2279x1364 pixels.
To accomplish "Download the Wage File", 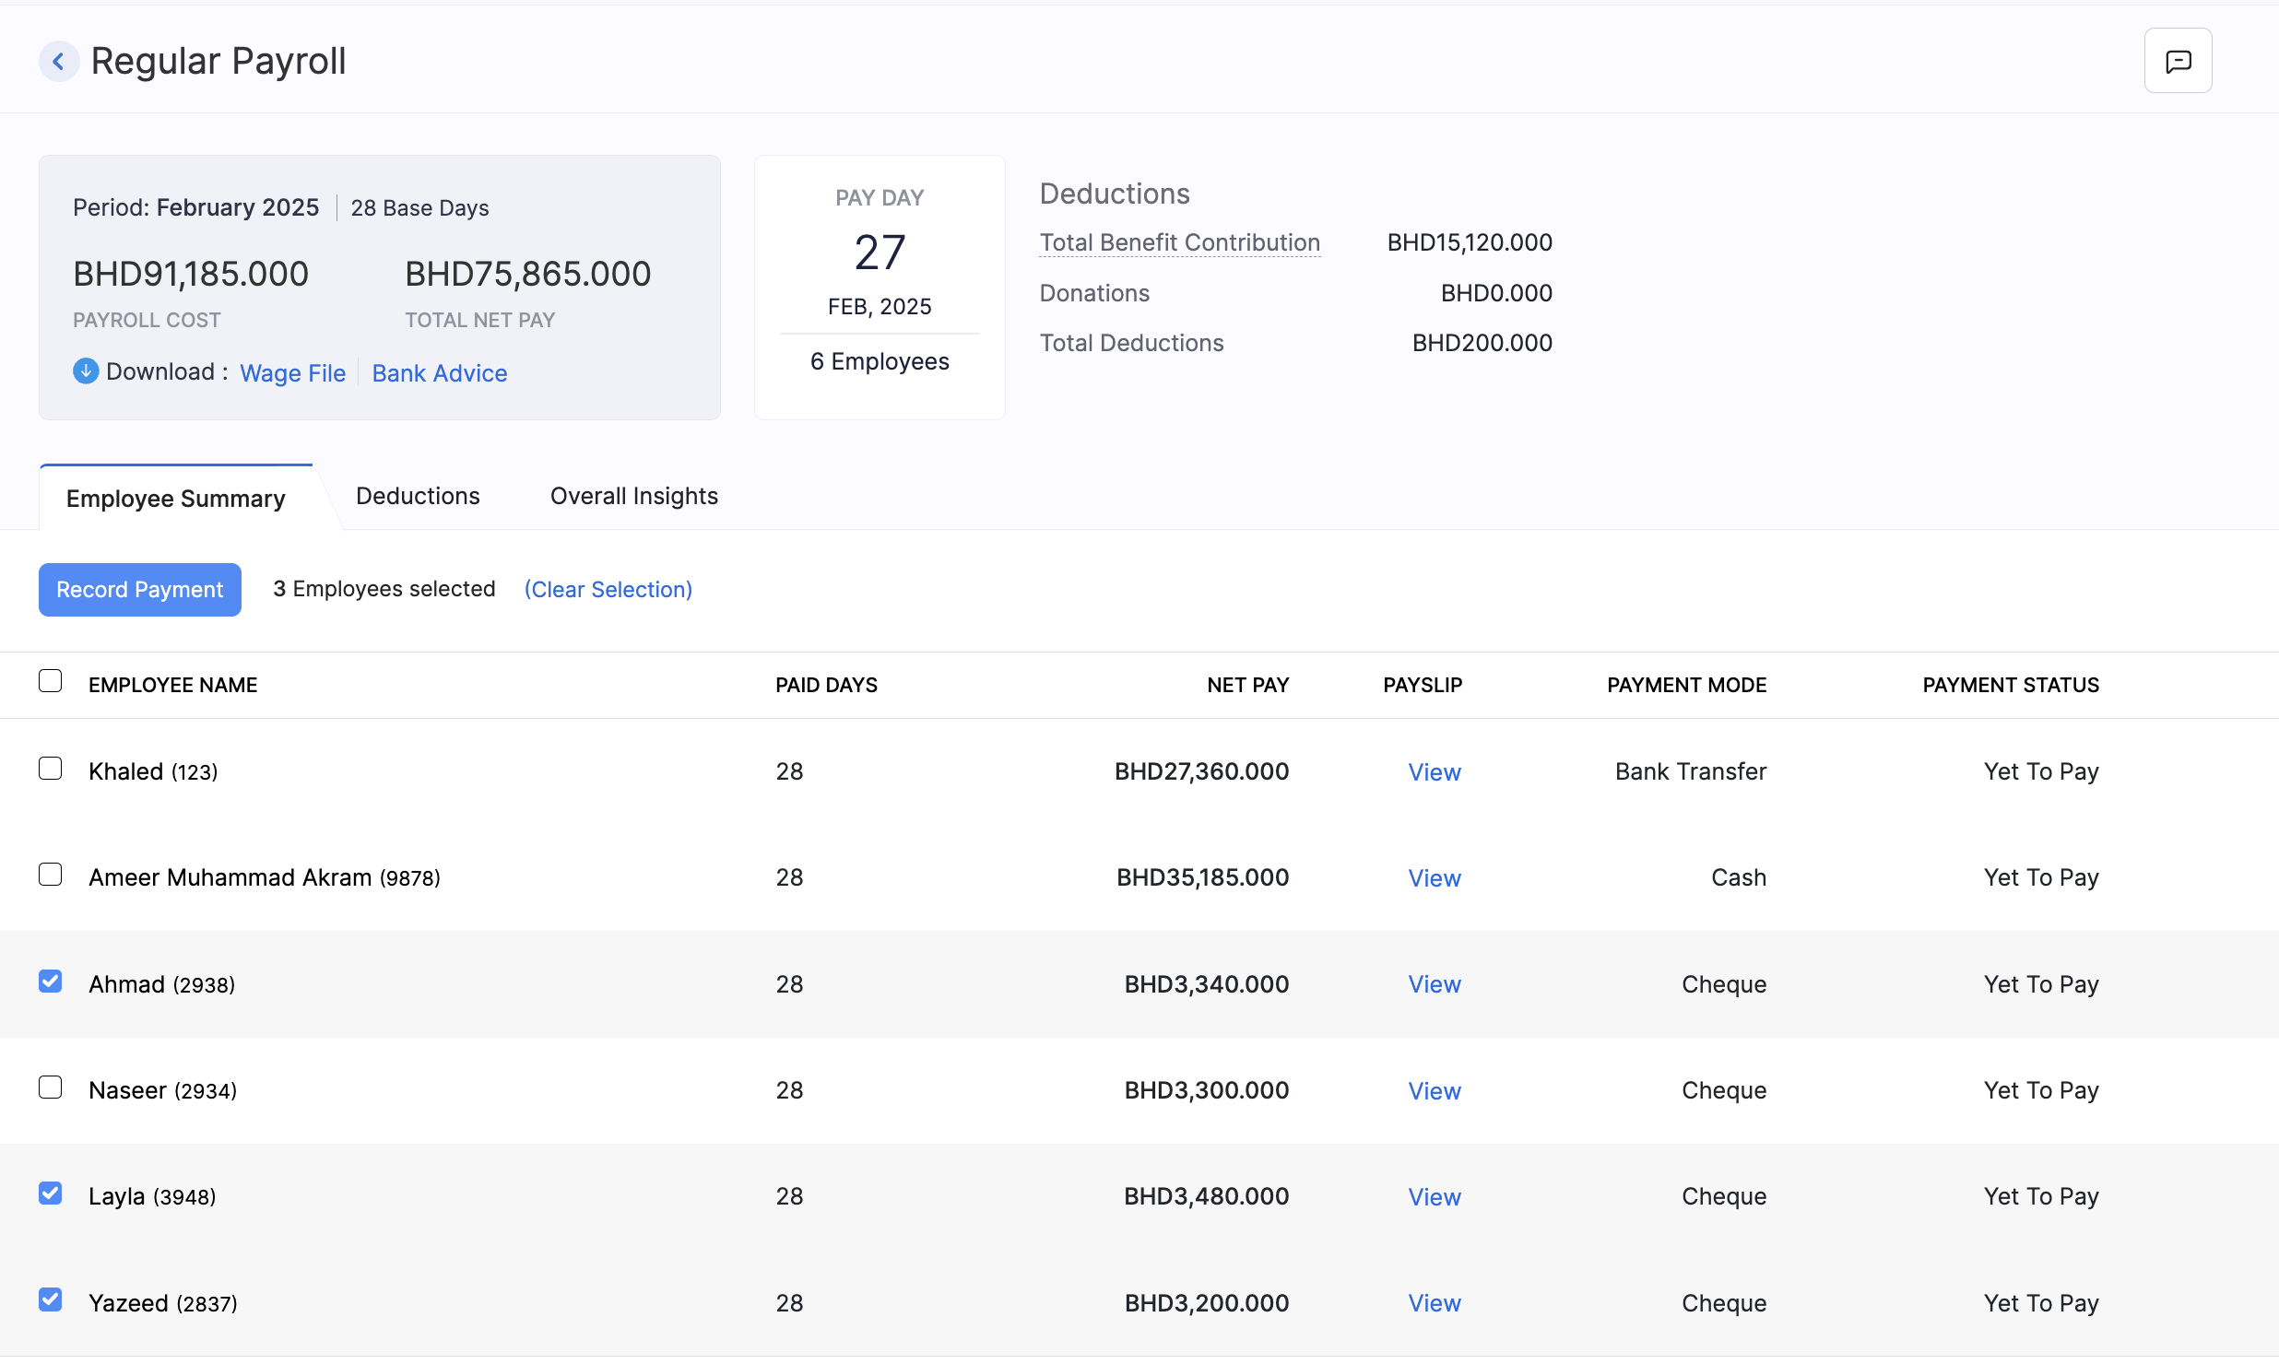I will coord(292,373).
